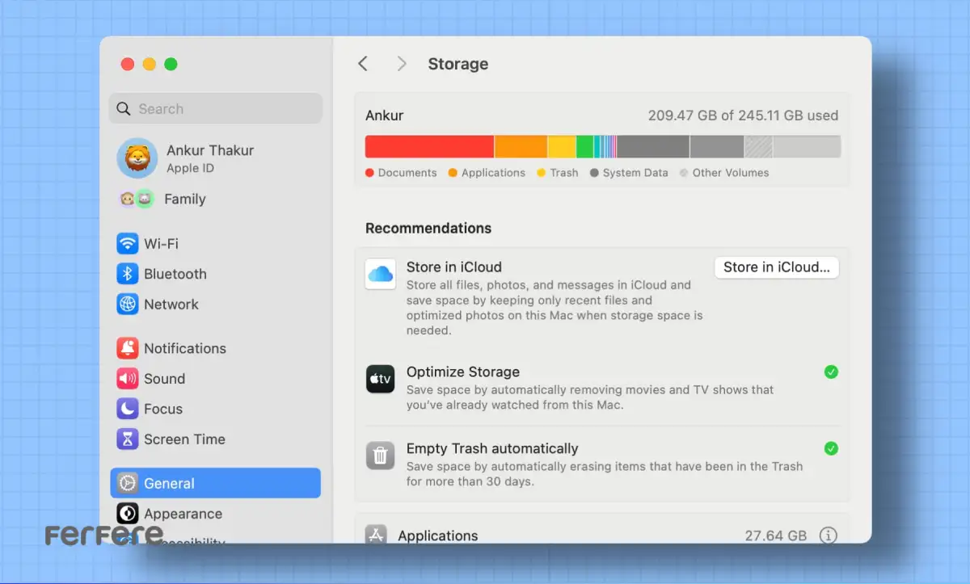970x584 pixels.
Task: Click the Other Volumes legend label
Action: [x=731, y=173]
